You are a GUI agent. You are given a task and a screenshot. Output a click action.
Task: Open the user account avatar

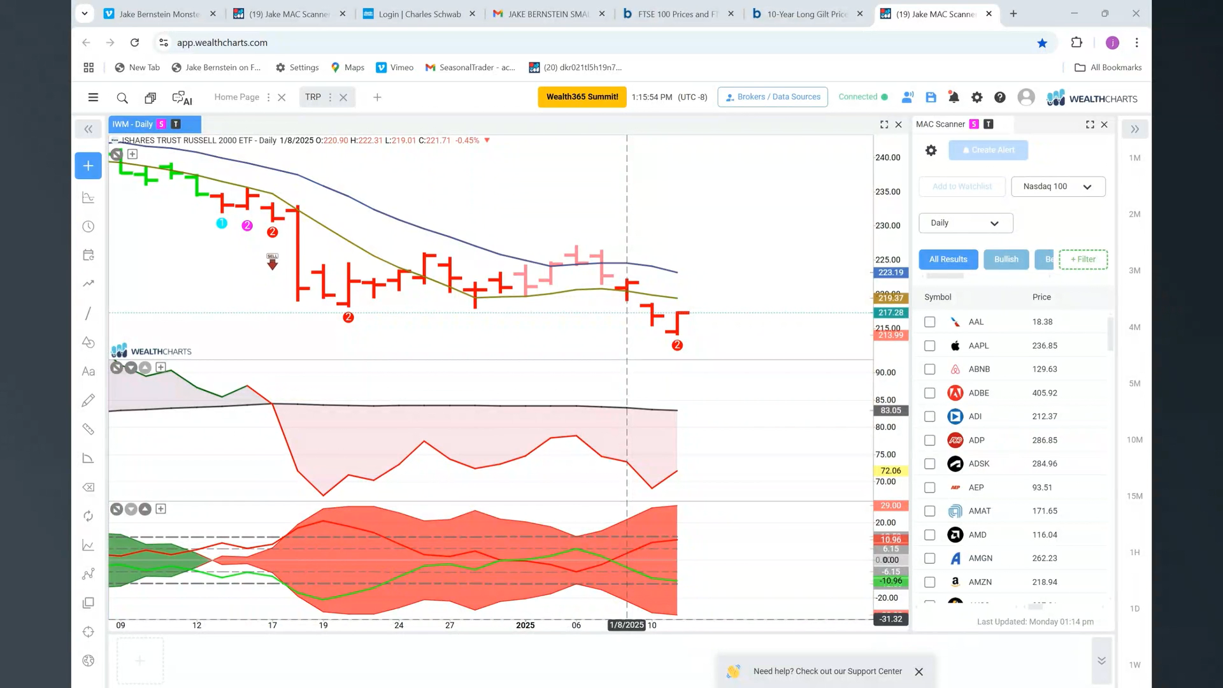[1026, 97]
